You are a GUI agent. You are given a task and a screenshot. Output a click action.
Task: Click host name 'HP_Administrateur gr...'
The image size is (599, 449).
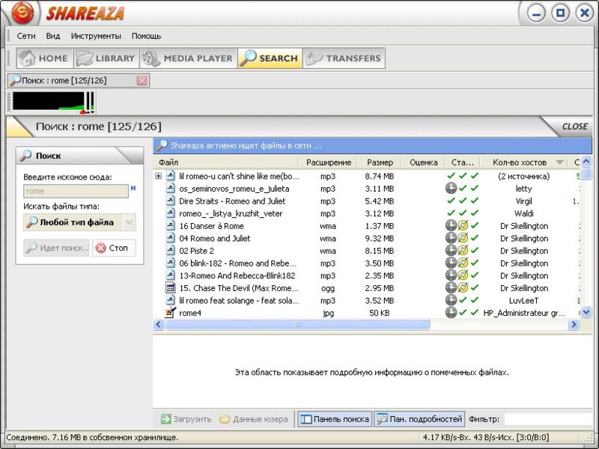point(524,313)
